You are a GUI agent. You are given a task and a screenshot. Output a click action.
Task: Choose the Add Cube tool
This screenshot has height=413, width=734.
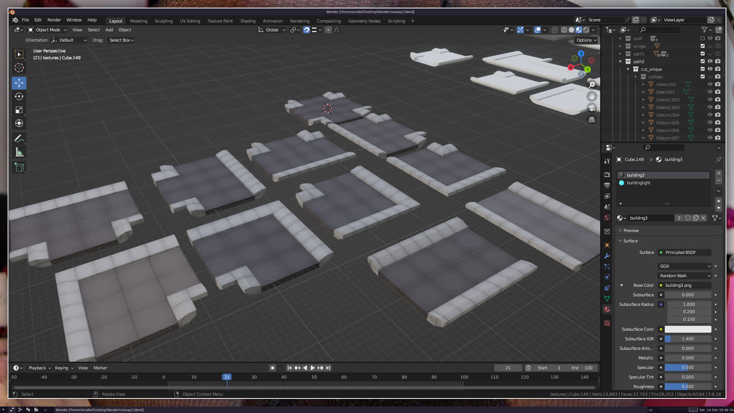coord(19,167)
